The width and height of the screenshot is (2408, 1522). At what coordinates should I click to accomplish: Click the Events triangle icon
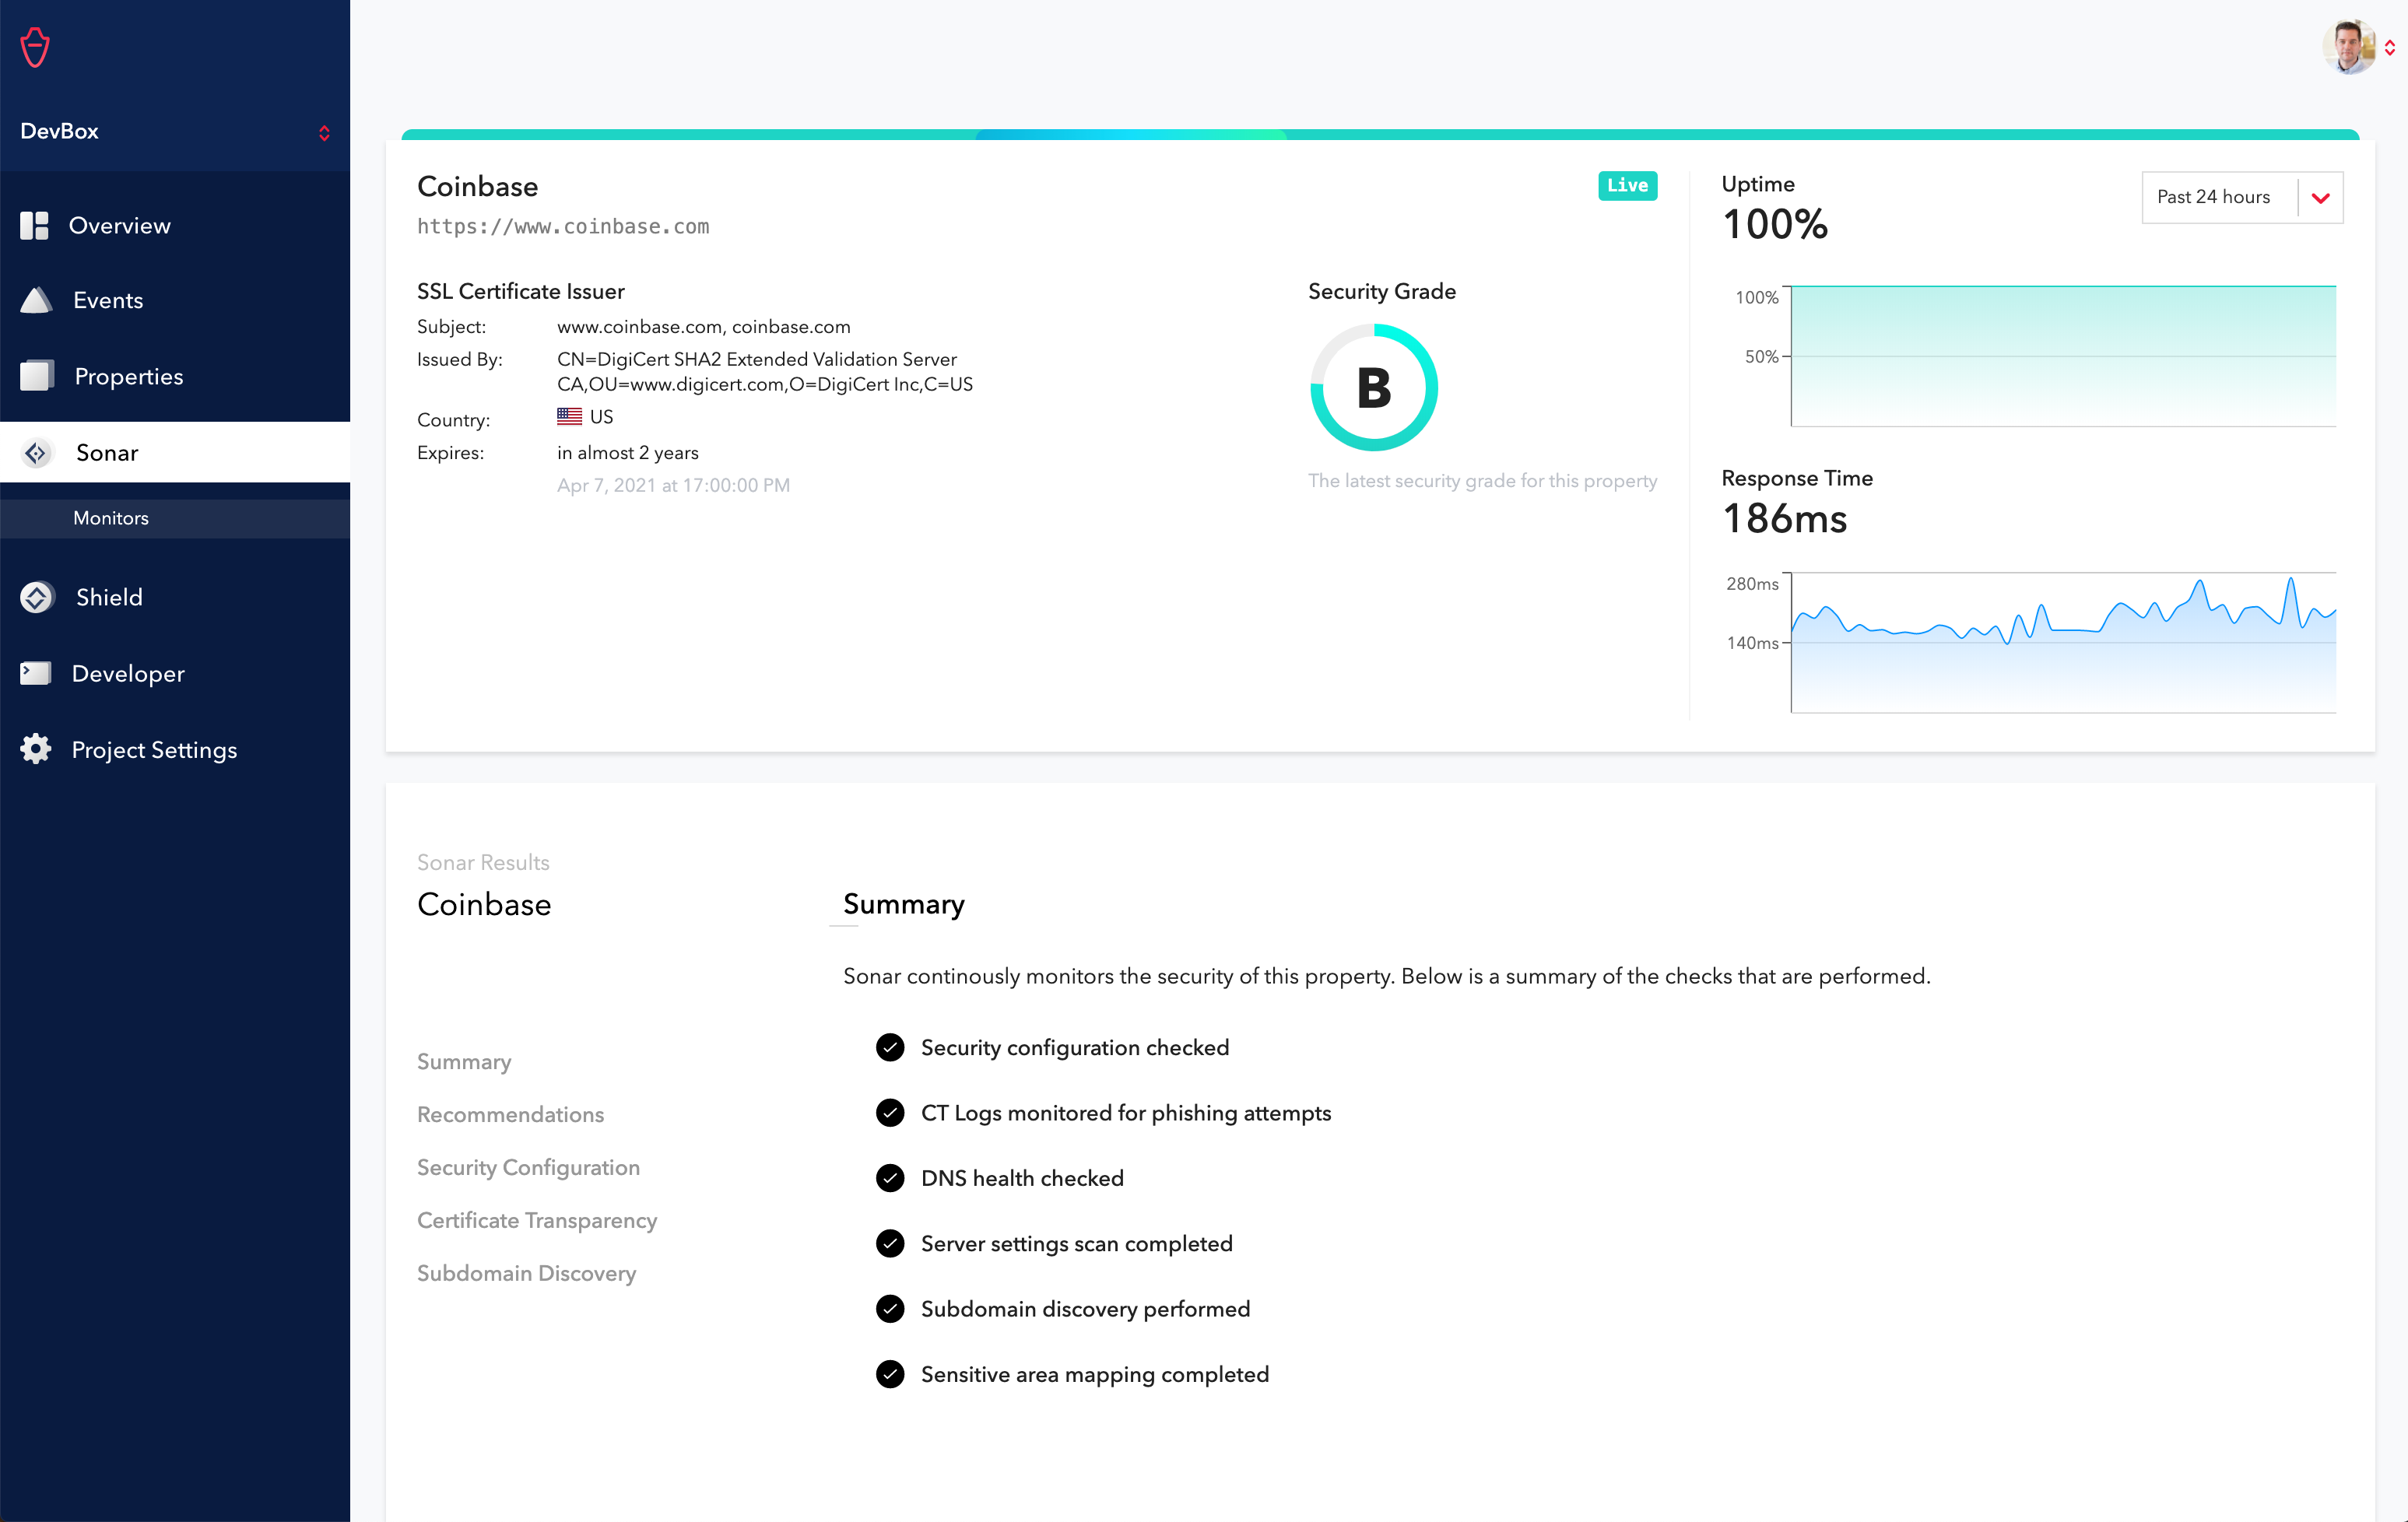coord(36,300)
